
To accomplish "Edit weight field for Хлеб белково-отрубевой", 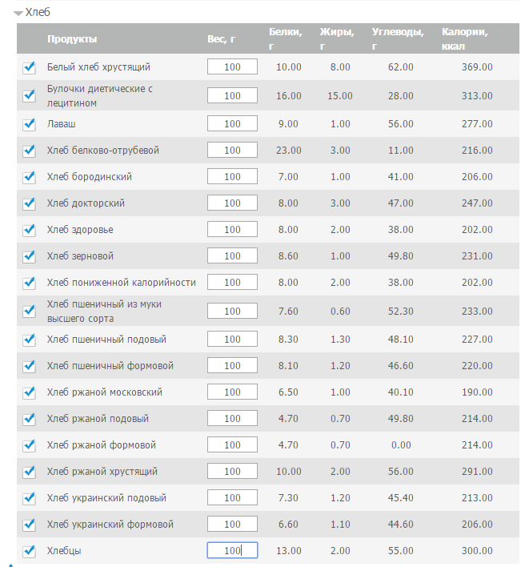I will 232,151.
